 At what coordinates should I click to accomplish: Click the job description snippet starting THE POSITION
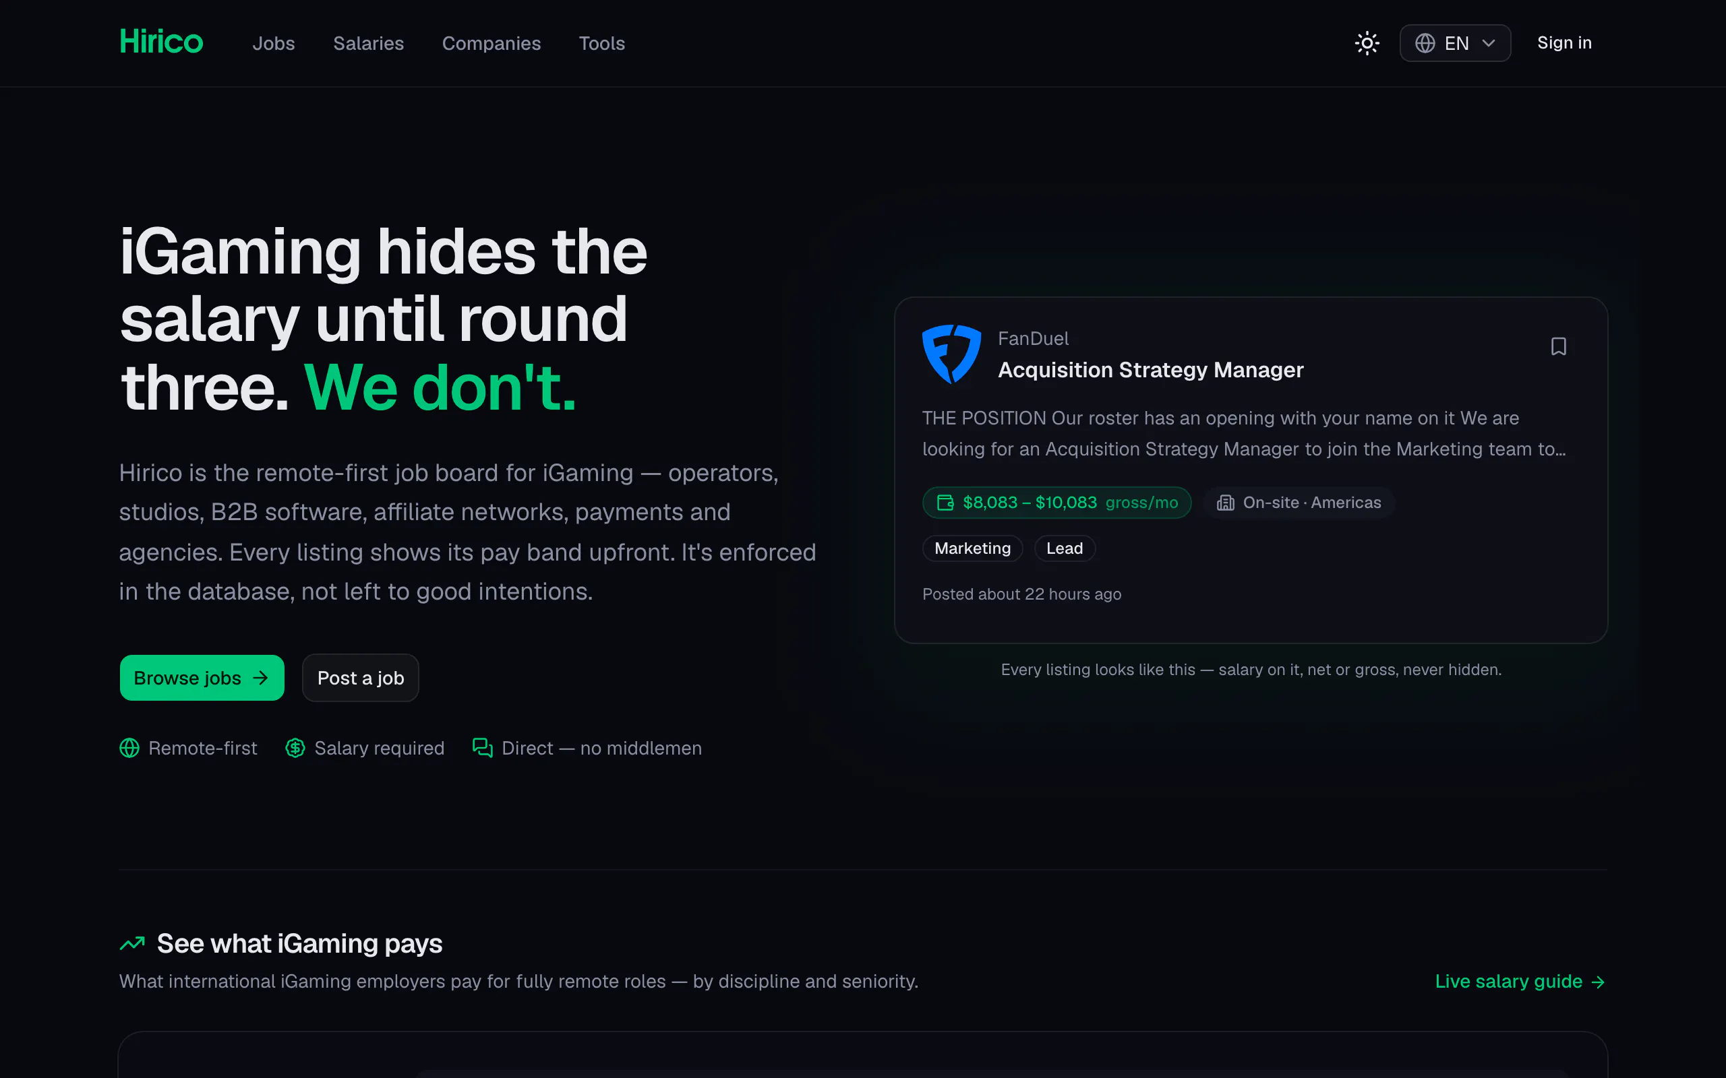[1243, 433]
